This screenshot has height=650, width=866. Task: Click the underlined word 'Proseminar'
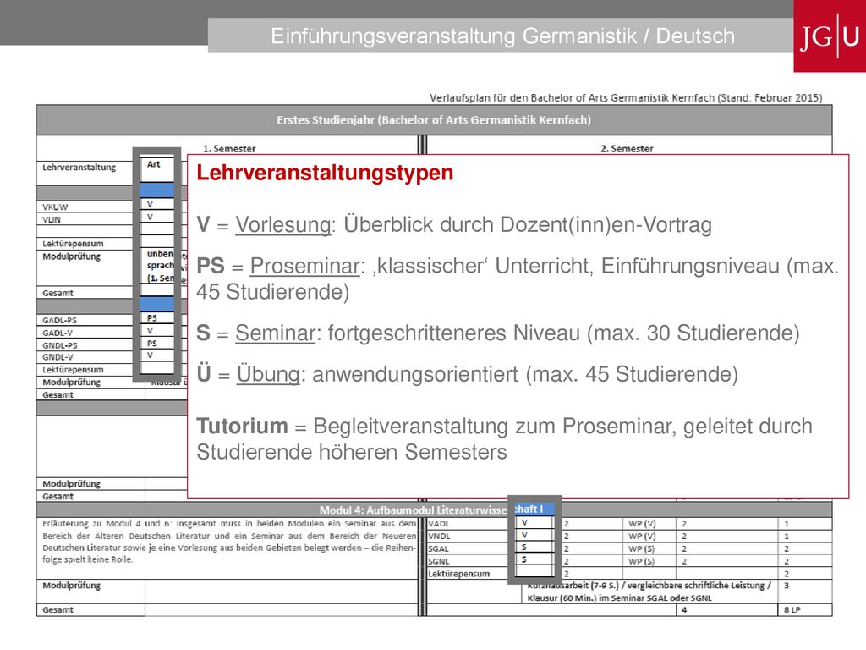coord(305,266)
